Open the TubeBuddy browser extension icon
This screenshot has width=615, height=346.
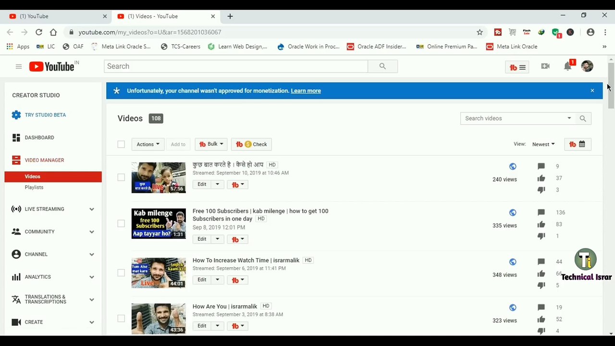[498, 32]
